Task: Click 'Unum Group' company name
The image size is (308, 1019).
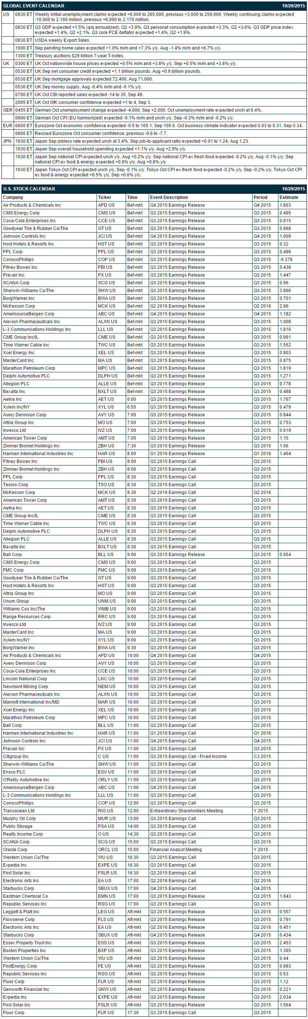Action: (x=16, y=601)
